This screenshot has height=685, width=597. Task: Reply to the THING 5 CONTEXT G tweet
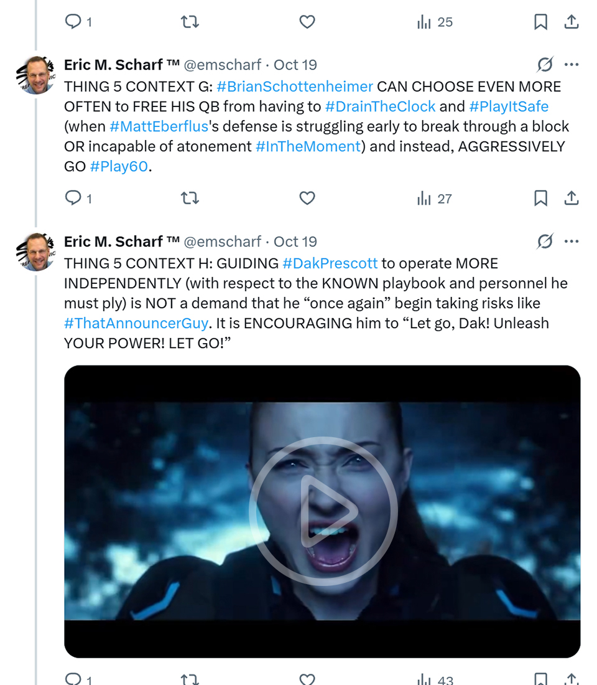click(74, 199)
